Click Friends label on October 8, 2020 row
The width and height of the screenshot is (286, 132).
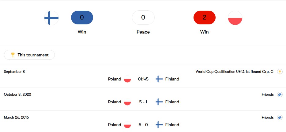pyautogui.click(x=268, y=95)
